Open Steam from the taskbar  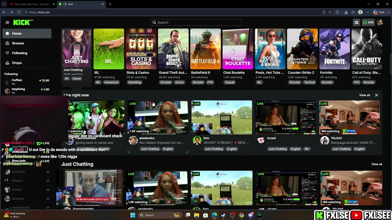coord(223,215)
